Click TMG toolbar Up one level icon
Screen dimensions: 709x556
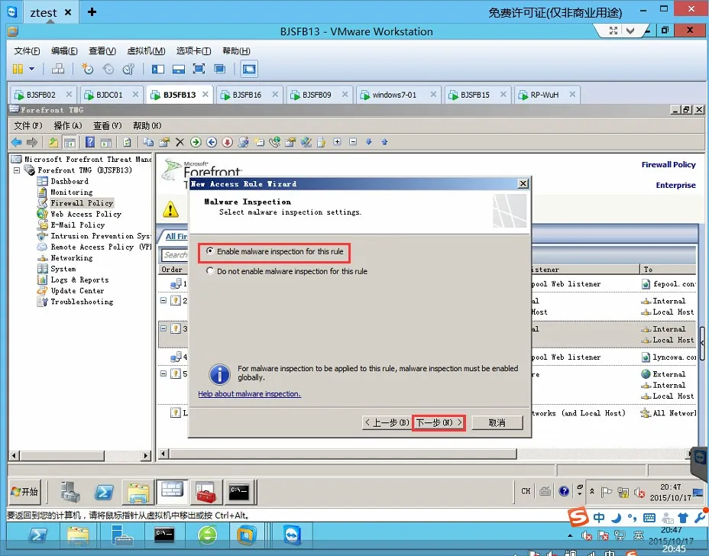pyautogui.click(x=53, y=142)
